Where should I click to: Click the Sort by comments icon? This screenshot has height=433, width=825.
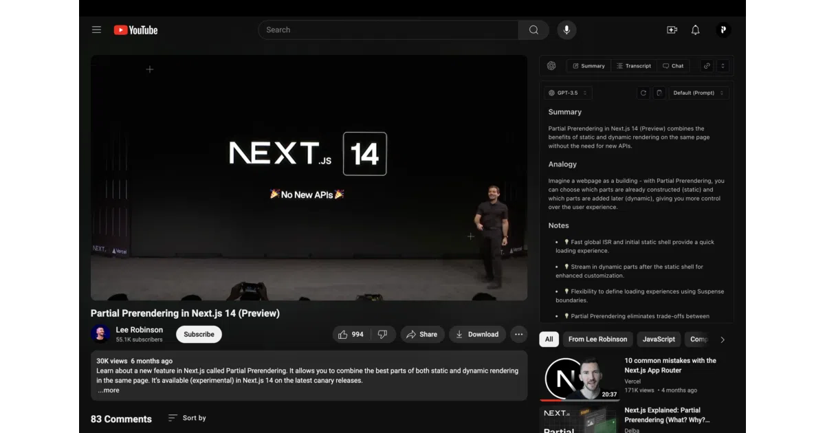coord(173,418)
